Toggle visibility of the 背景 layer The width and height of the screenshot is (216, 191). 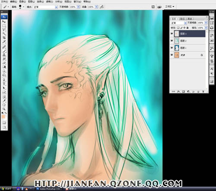click(x=172, y=55)
